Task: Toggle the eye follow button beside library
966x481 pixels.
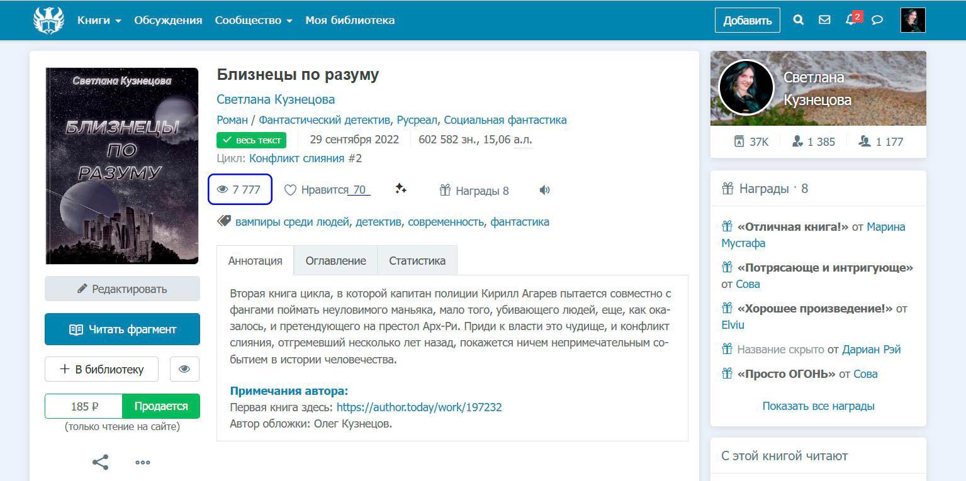Action: [x=184, y=369]
